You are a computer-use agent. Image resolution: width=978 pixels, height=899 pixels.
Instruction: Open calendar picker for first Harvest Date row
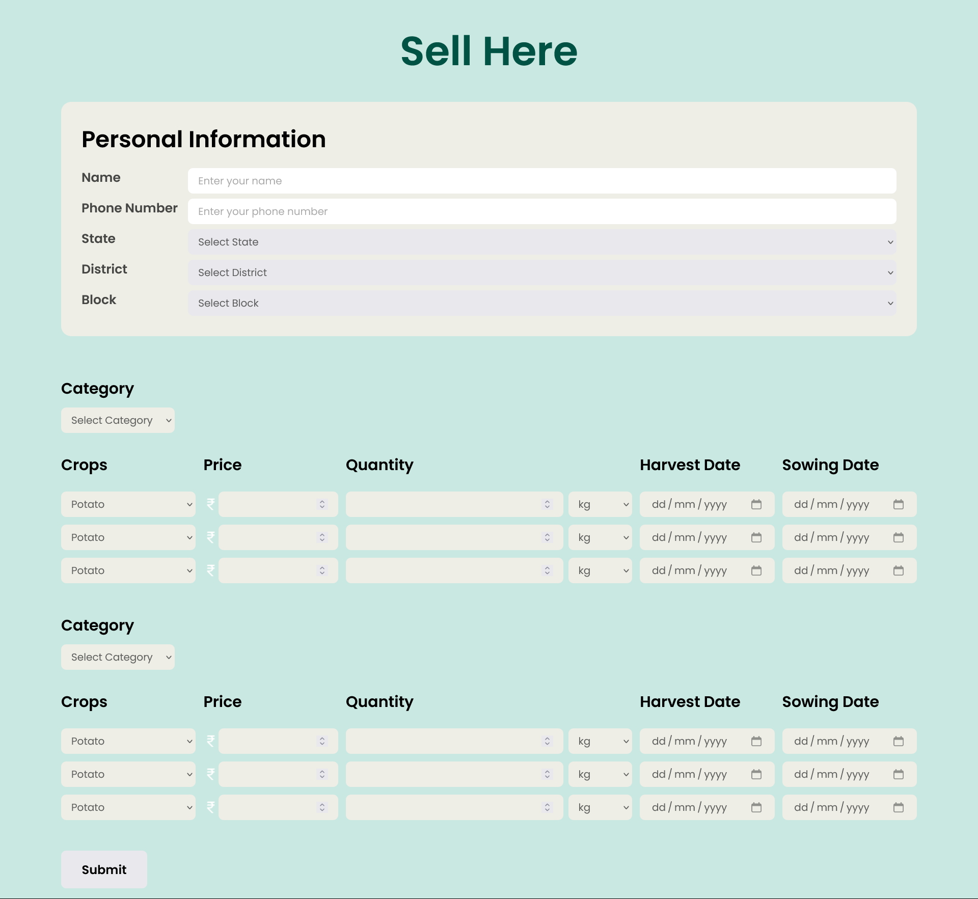[756, 504]
